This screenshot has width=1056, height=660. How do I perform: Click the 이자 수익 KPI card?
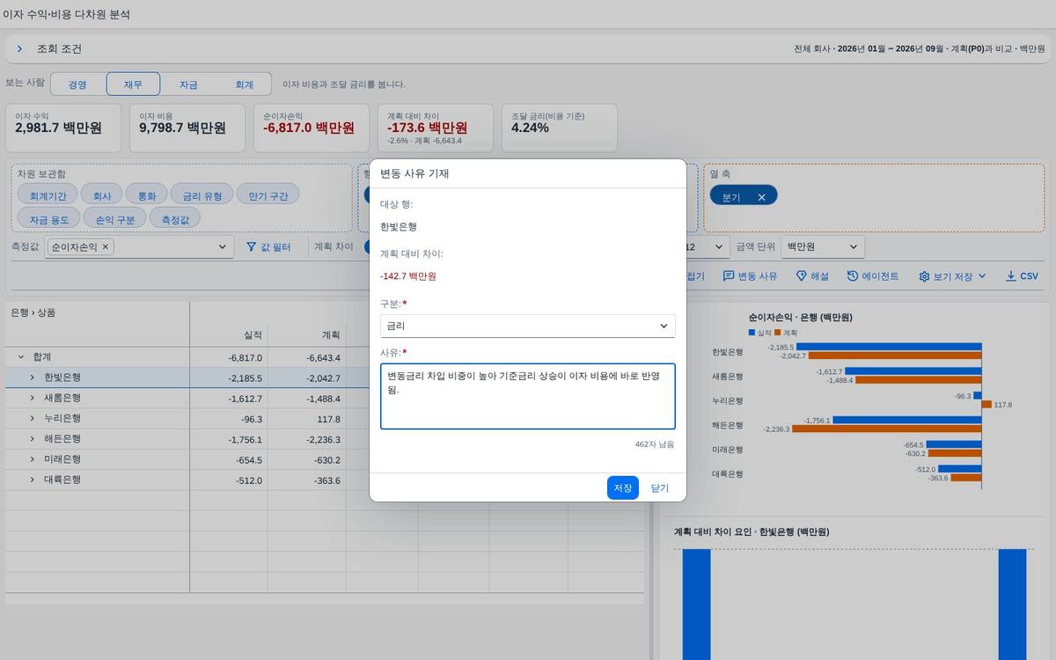coord(64,127)
